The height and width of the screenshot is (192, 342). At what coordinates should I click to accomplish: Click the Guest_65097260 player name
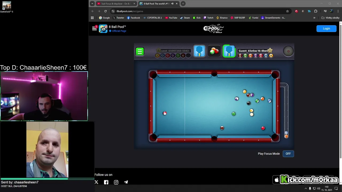(x=175, y=51)
